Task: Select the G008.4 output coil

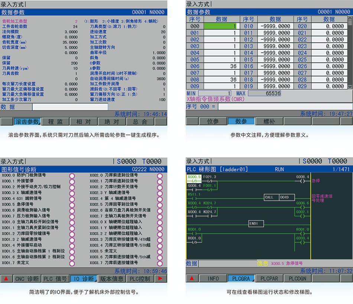Action: coord(302,179)
